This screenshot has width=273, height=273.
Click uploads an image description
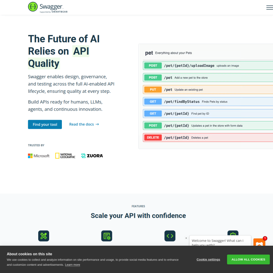point(227,66)
